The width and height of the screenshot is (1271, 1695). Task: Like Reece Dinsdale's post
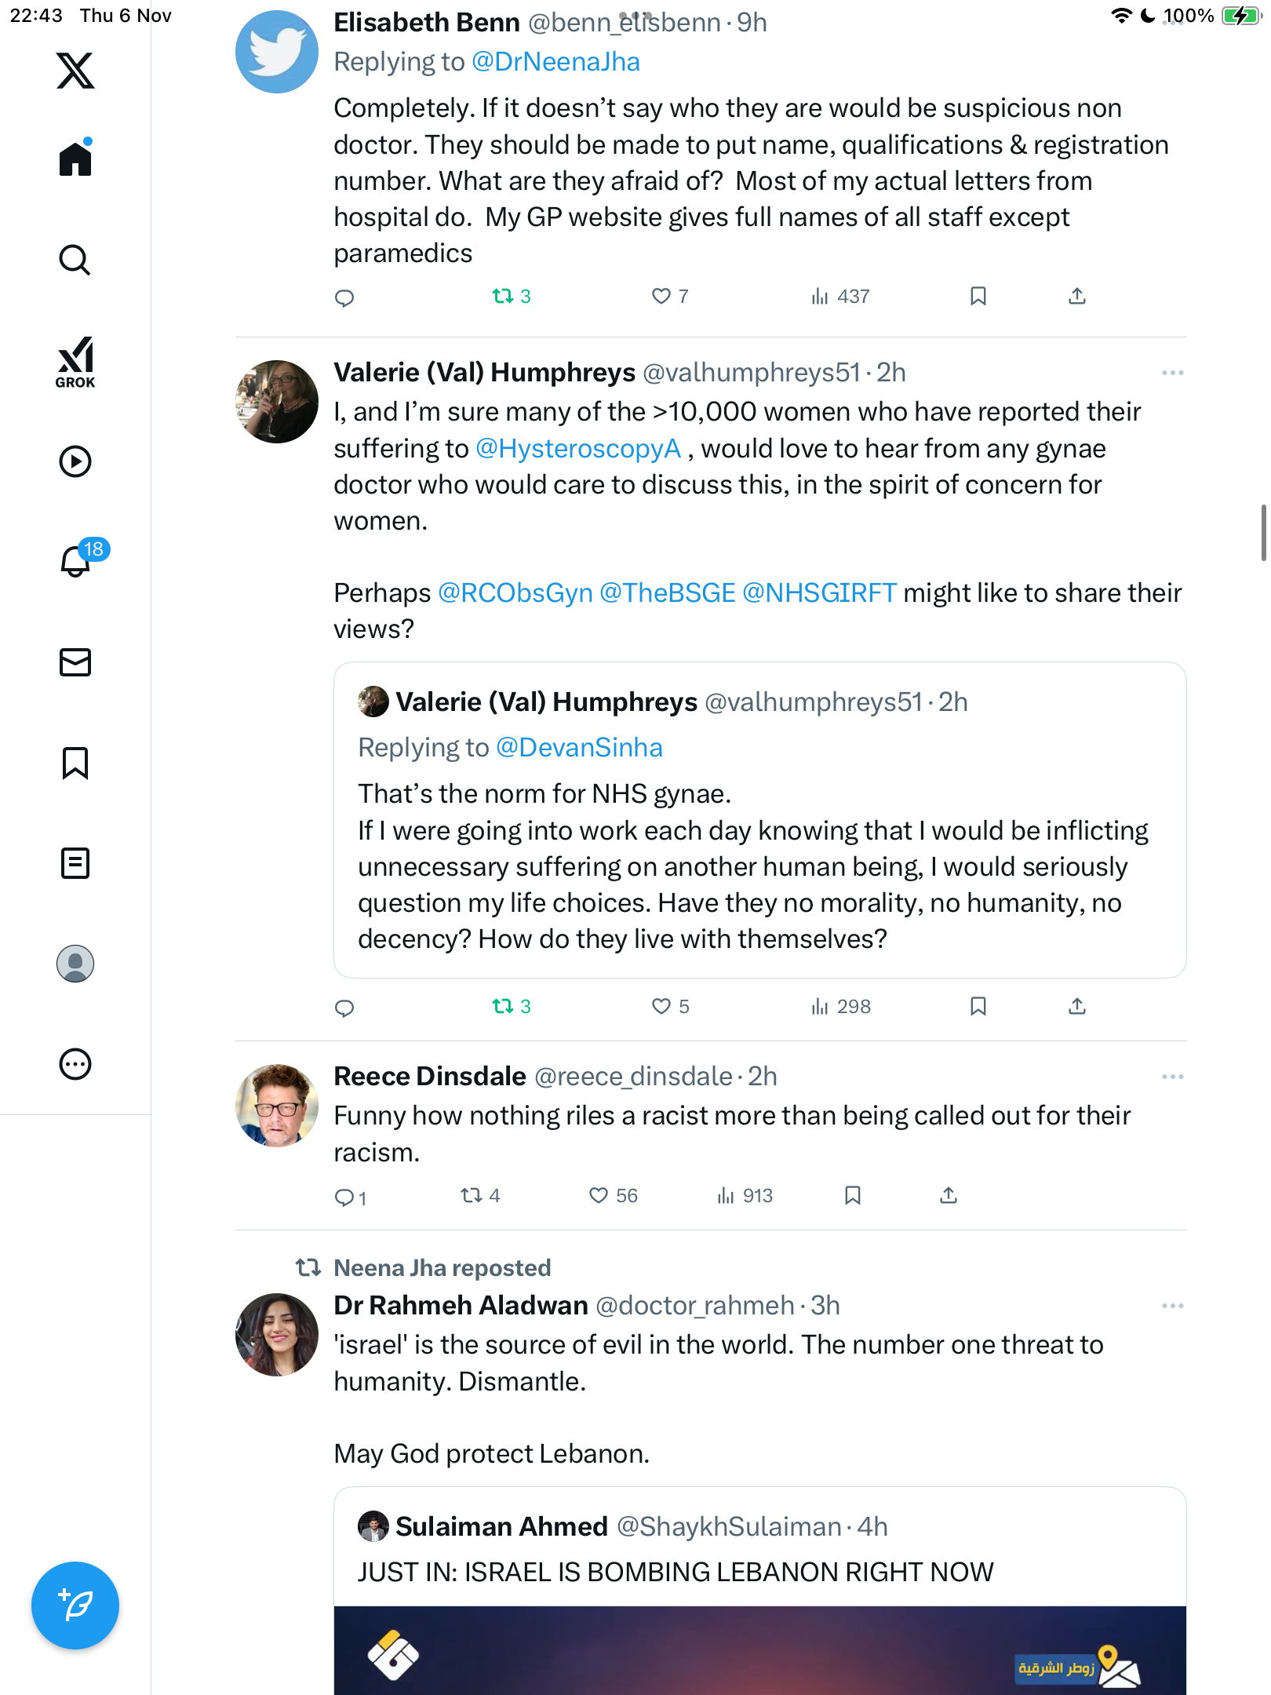coord(599,1195)
